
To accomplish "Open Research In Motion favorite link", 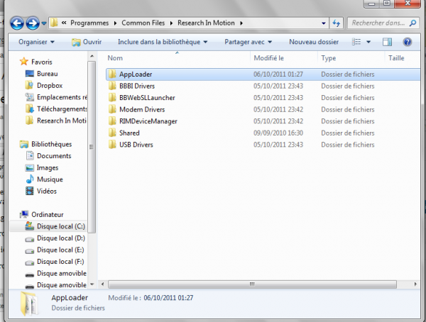I will pos(61,121).
